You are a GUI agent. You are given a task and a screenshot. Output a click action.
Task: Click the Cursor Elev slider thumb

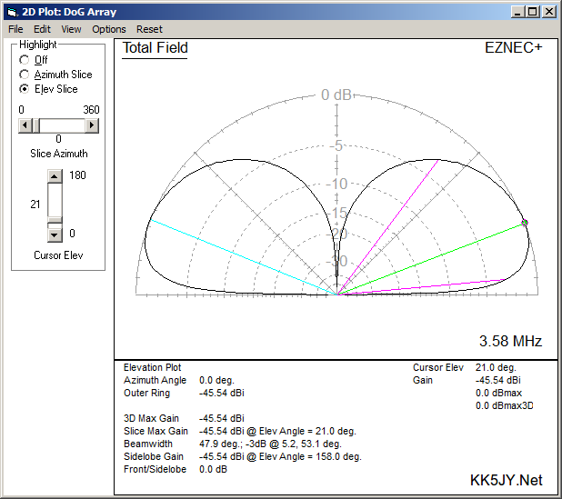55,220
